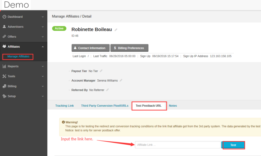Open the Notes tab
Image resolution: width=261 pixels, height=156 pixels.
[x=173, y=106]
